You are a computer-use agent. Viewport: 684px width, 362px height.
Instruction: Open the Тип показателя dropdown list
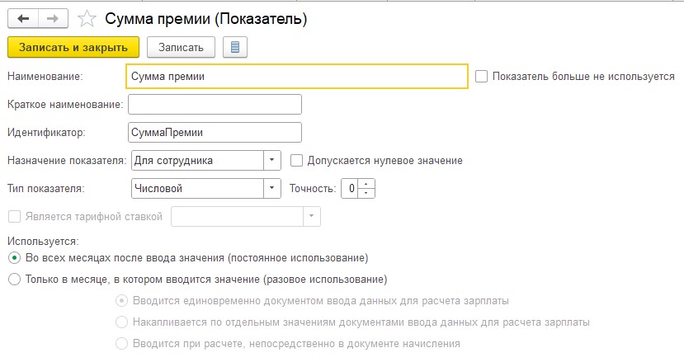click(x=272, y=188)
